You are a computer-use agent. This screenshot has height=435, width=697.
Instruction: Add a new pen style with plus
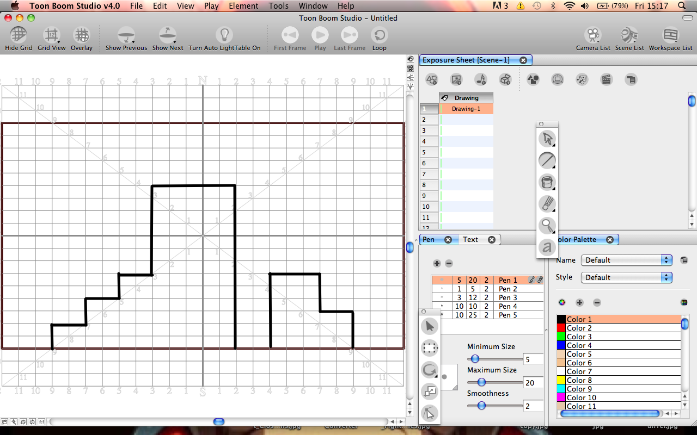(x=437, y=263)
